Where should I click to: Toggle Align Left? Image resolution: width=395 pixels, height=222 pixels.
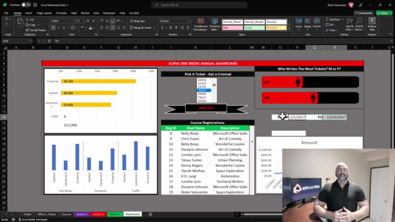pyautogui.click(x=102, y=28)
